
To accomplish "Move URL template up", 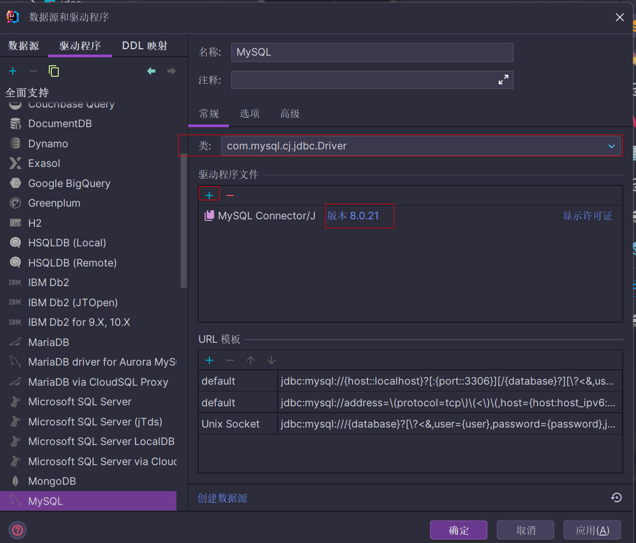I will tap(251, 360).
